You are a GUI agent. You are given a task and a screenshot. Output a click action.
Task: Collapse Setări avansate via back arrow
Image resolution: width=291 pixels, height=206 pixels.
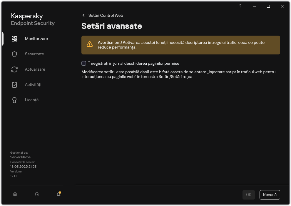click(83, 15)
